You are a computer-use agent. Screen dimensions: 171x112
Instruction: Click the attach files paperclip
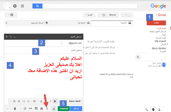click(x=47, y=109)
